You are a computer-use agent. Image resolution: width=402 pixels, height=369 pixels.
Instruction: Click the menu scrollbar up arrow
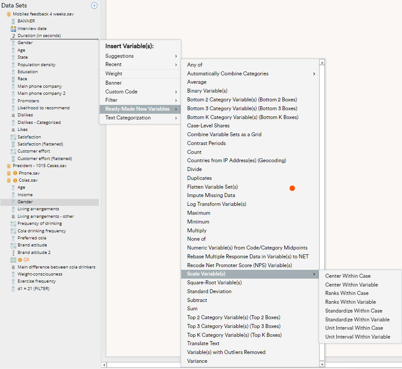point(322,62)
